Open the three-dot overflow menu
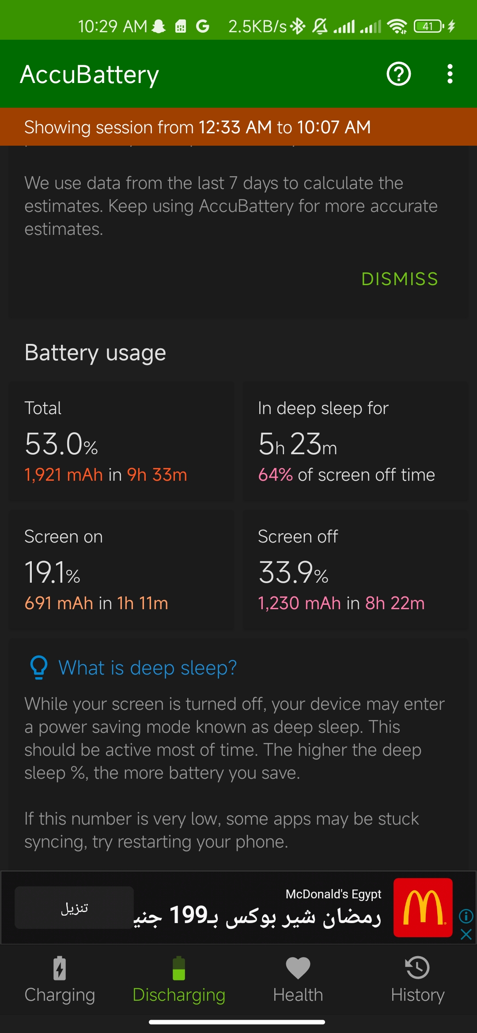The height and width of the screenshot is (1033, 477). (450, 74)
